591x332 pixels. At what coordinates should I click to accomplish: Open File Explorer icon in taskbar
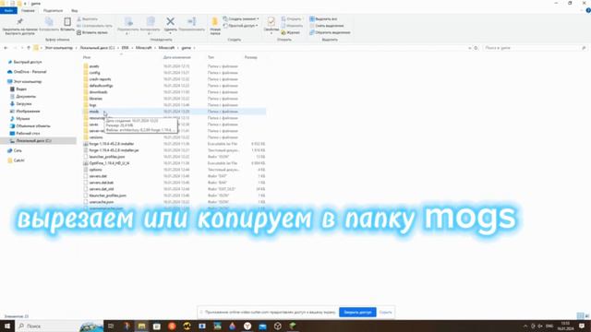pos(141,326)
